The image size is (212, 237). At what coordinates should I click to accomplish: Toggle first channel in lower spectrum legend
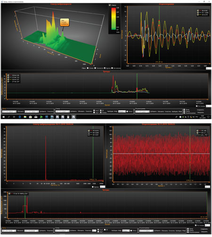point(89,131)
